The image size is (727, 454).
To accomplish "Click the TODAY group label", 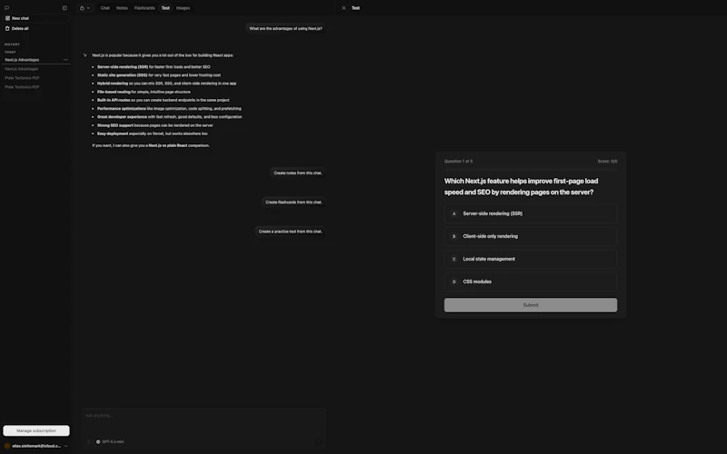I will point(10,52).
